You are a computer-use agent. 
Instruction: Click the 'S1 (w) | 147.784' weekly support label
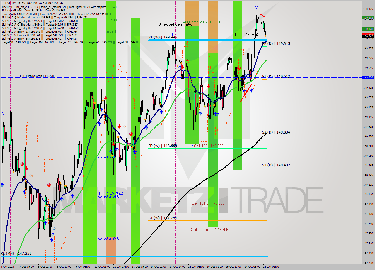pyautogui.click(x=162, y=218)
